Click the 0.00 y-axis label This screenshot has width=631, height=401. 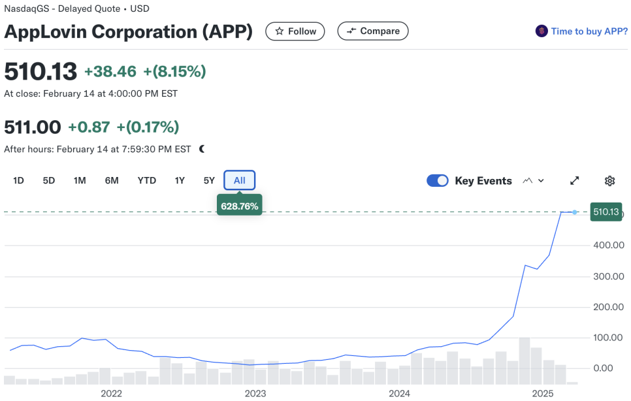603,368
